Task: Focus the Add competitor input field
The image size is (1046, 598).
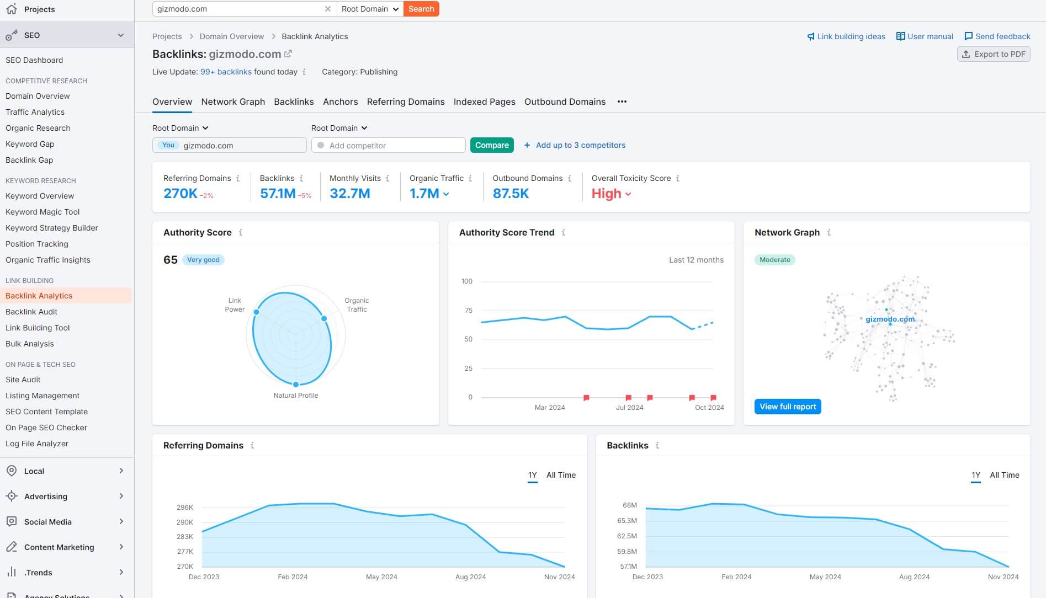Action: click(x=389, y=145)
